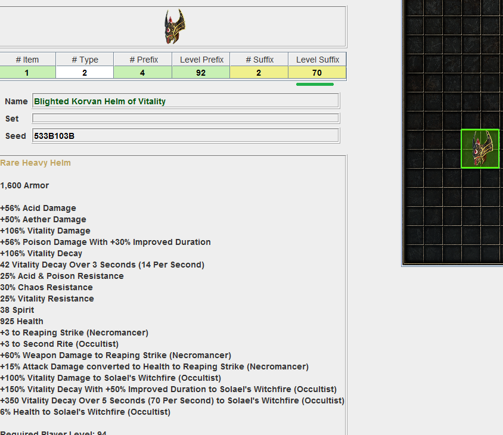
Task: Click the Level Prefix cell with value 92
Action: tap(201, 73)
